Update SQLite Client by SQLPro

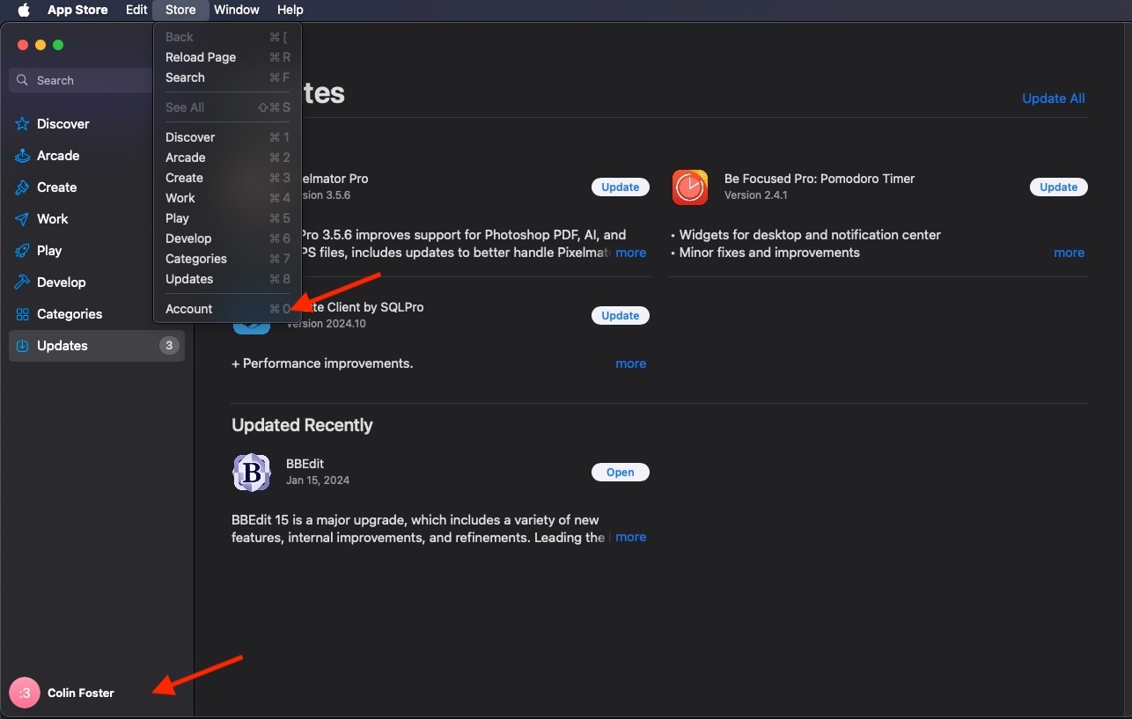[621, 316]
